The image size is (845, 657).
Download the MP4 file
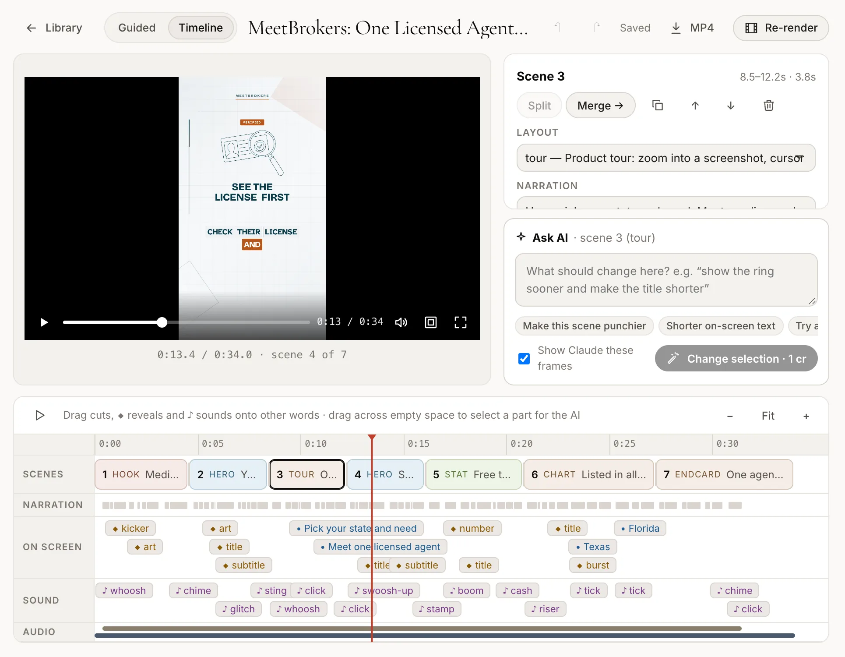(692, 28)
